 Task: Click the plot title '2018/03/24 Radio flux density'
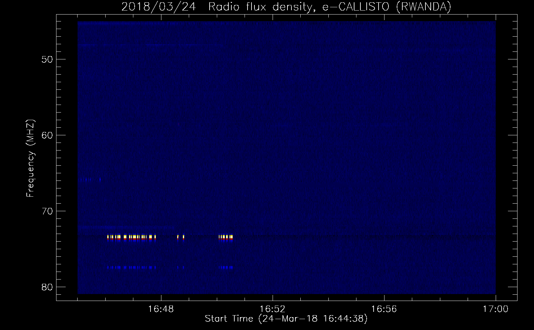click(286, 7)
